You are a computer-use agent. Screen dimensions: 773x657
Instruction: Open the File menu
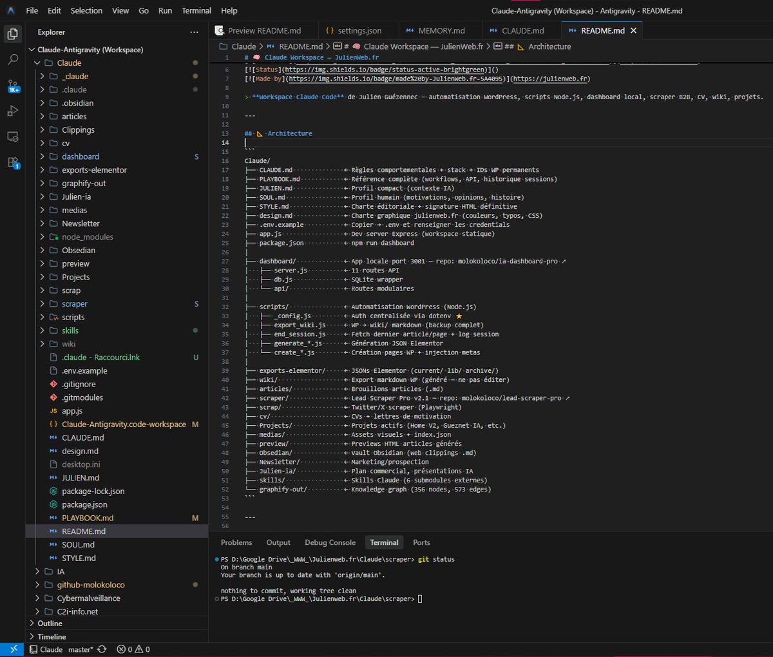pyautogui.click(x=32, y=10)
